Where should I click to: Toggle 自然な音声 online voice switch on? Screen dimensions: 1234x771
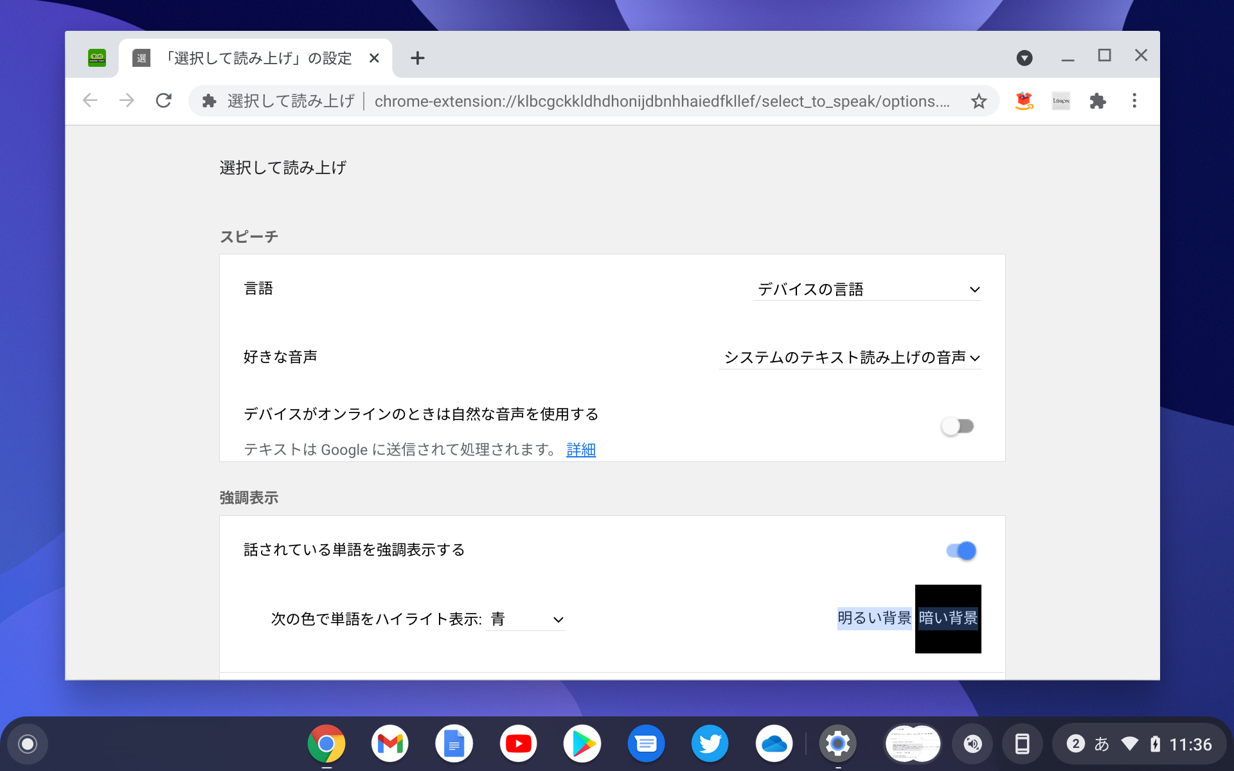tap(958, 425)
